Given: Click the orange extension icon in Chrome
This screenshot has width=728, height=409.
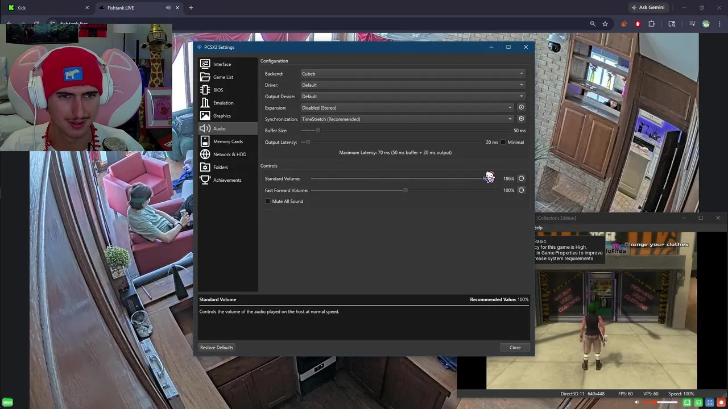Looking at the screenshot, I should point(624,24).
